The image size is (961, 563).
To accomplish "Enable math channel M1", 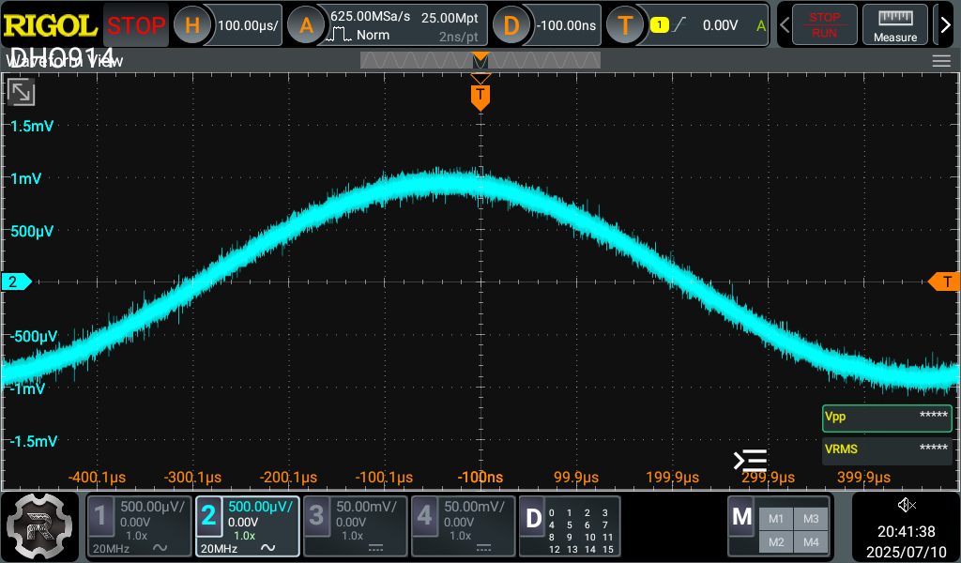I will pos(776,519).
